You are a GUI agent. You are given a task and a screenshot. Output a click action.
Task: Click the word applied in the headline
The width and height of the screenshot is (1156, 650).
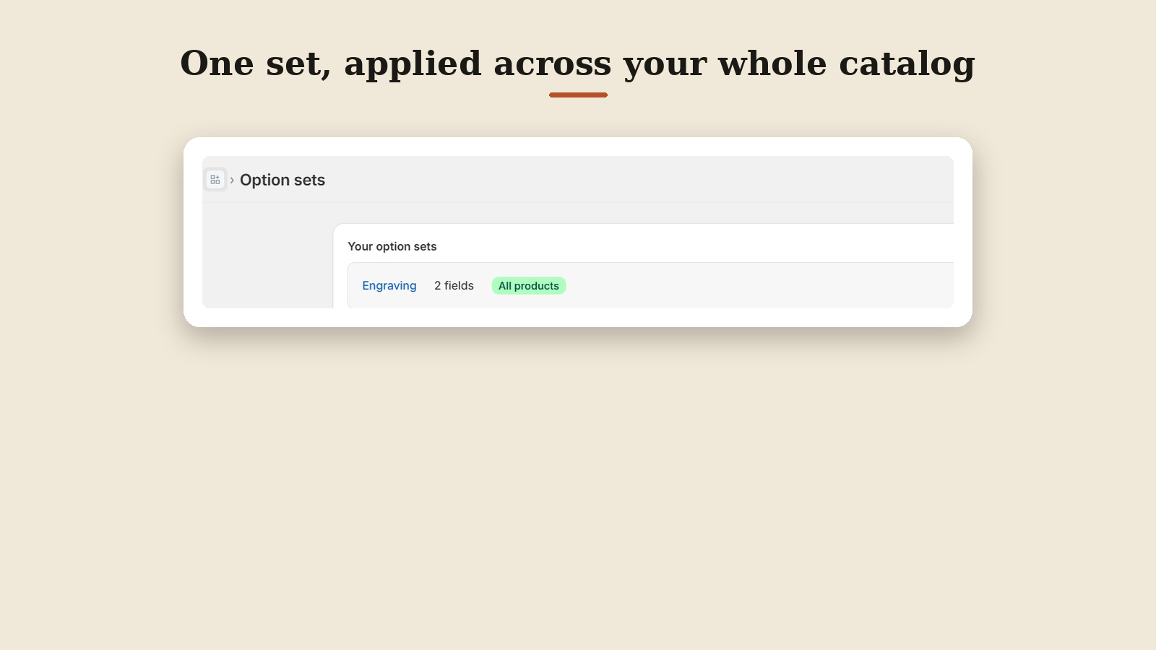pyautogui.click(x=413, y=64)
